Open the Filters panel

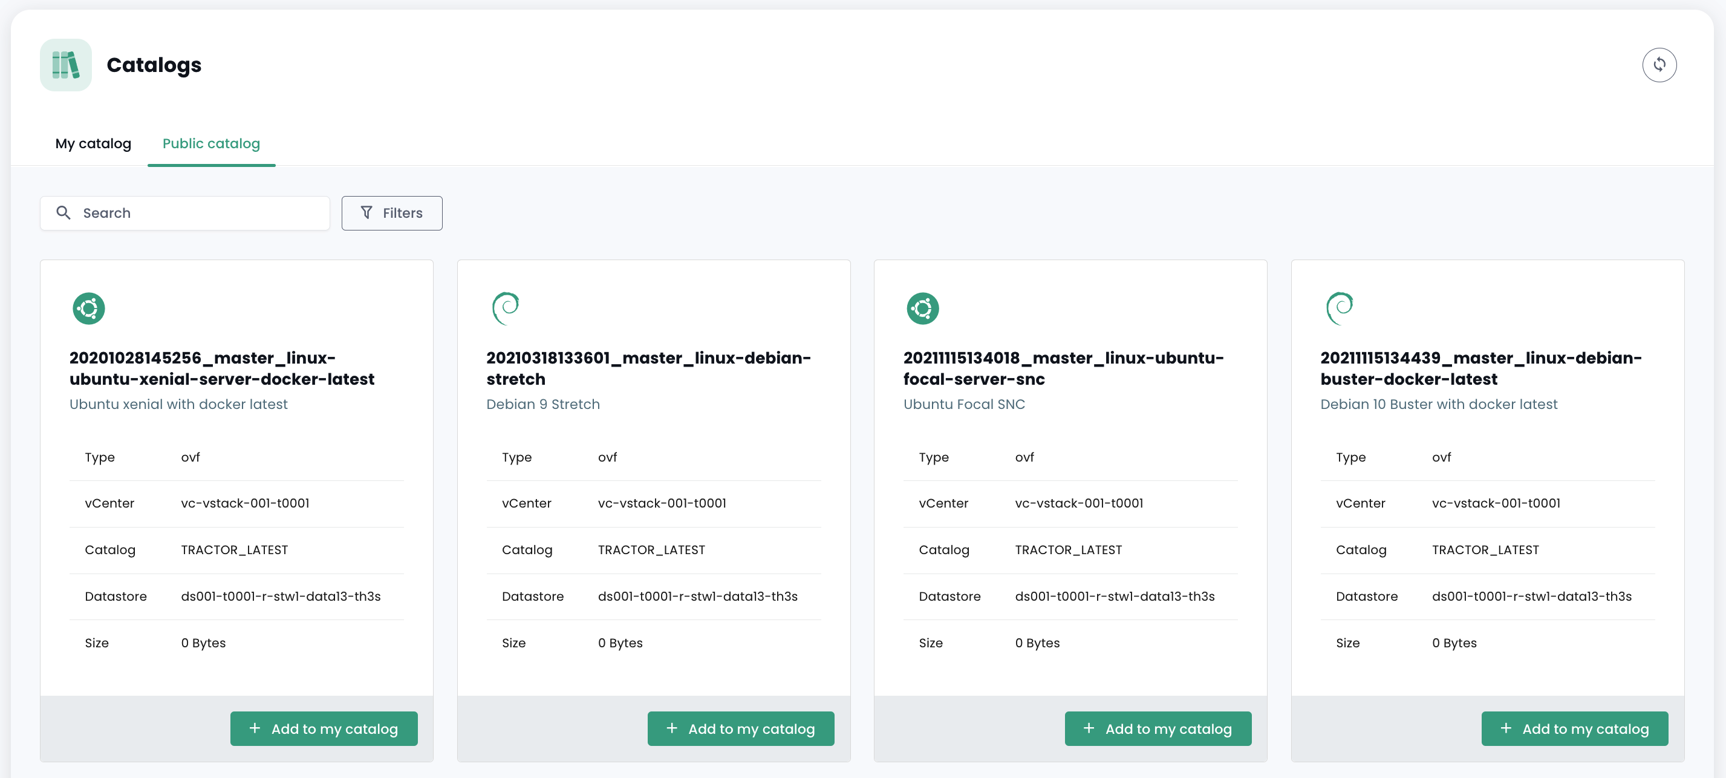pos(392,212)
